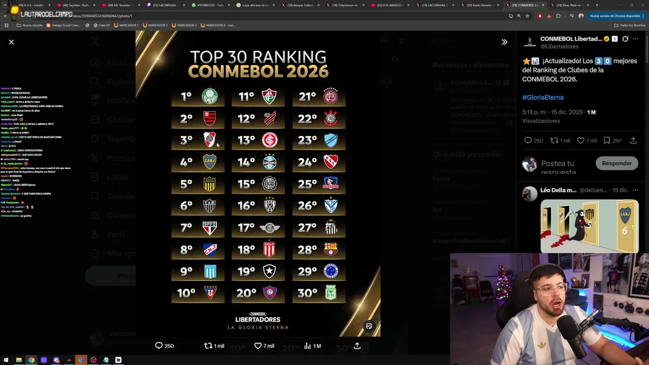
Task: Open the Chrome apps grid icon in bookmarks bar
Action: (7, 25)
